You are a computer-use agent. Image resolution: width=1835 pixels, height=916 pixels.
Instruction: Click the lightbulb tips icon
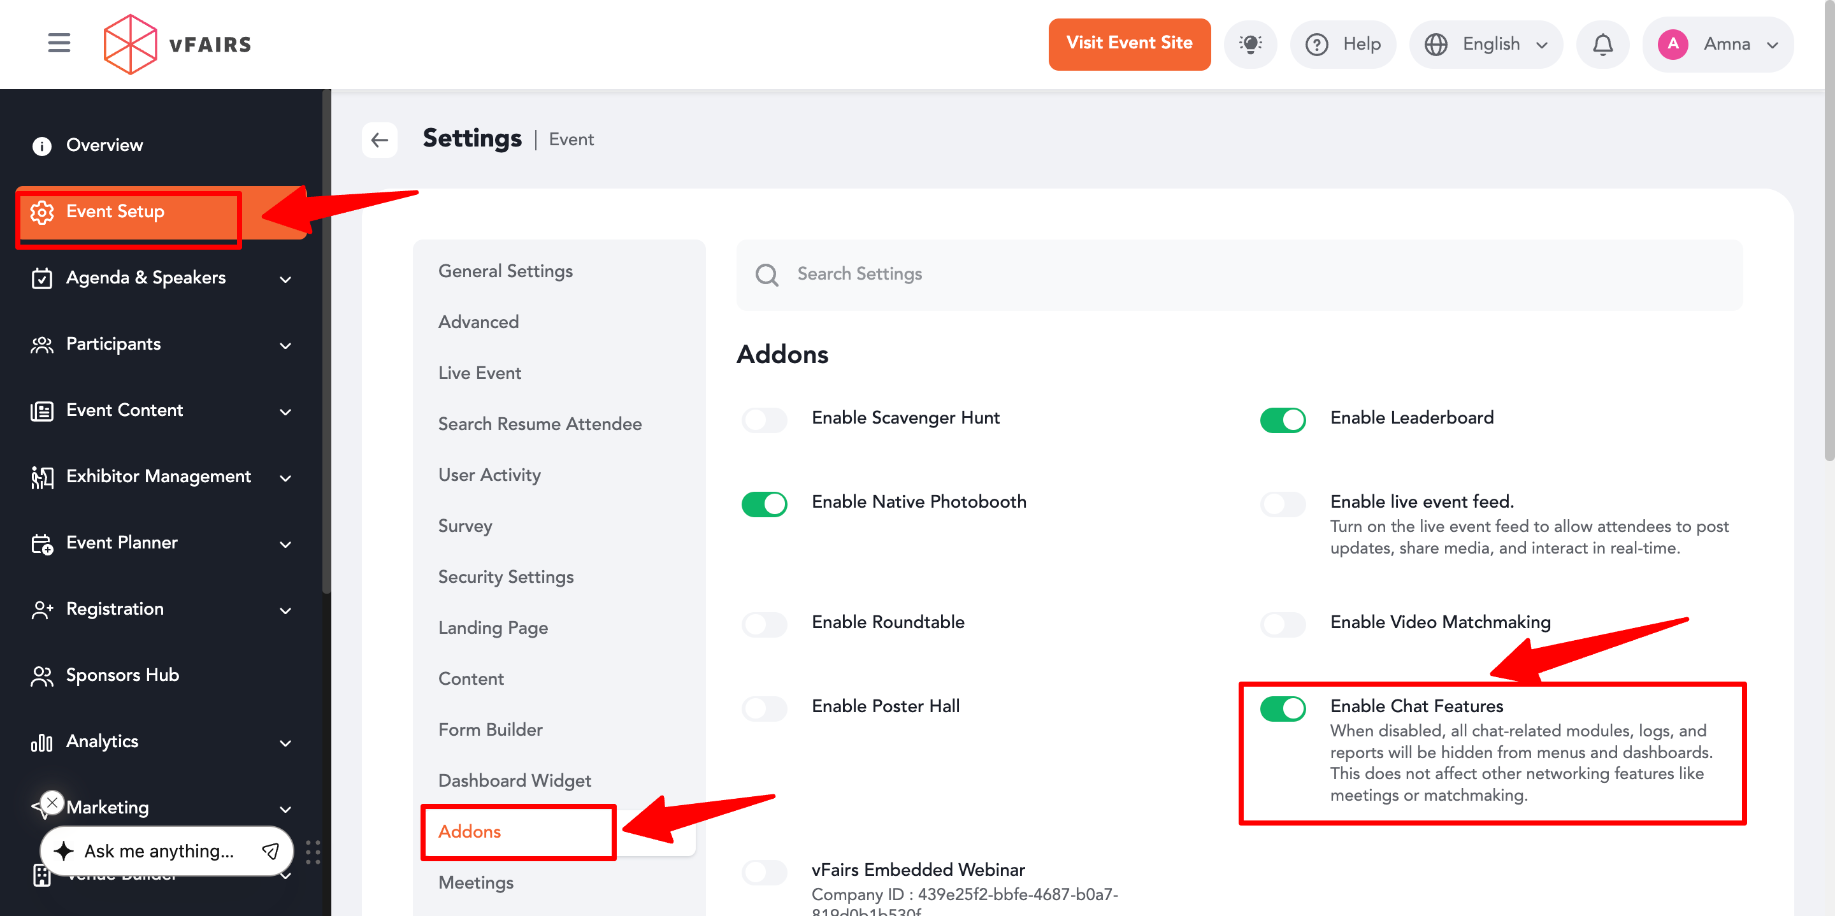point(1249,44)
